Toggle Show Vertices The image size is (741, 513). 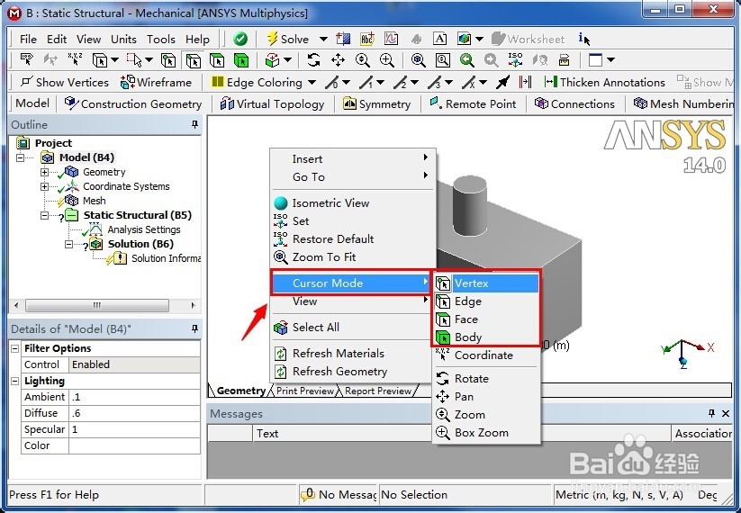pyautogui.click(x=65, y=83)
